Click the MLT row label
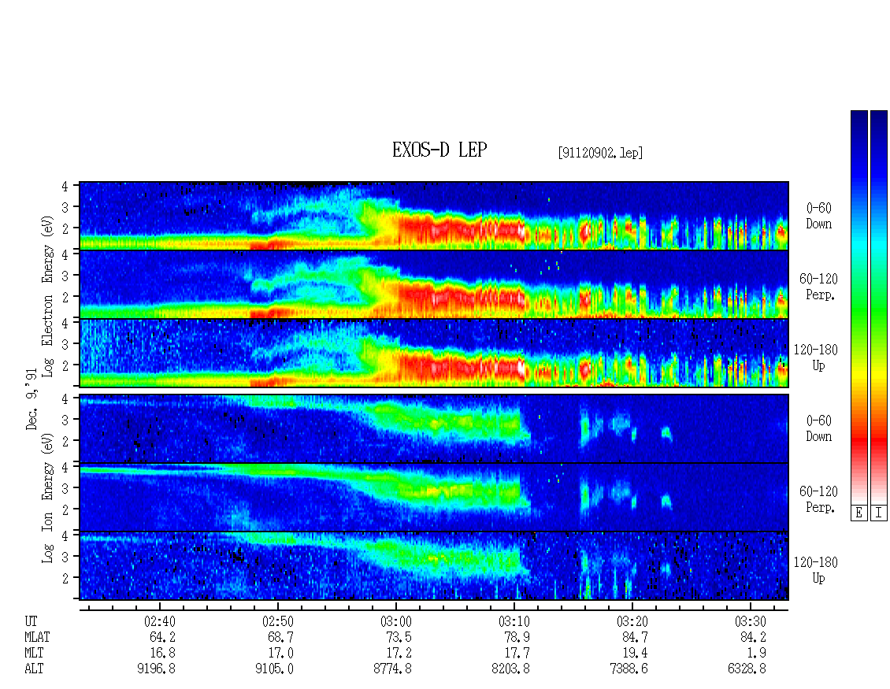The height and width of the screenshot is (689, 890). pos(34,653)
